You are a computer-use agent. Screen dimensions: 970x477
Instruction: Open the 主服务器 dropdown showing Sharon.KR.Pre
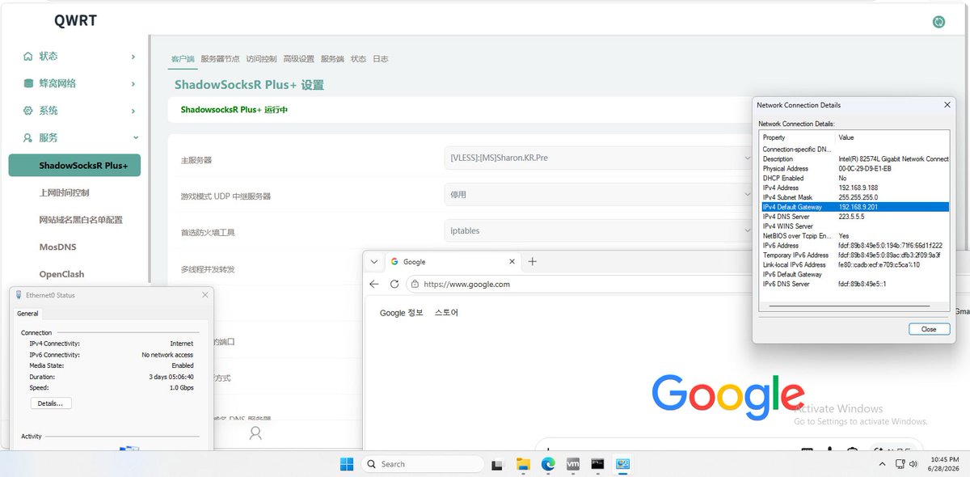tap(598, 158)
